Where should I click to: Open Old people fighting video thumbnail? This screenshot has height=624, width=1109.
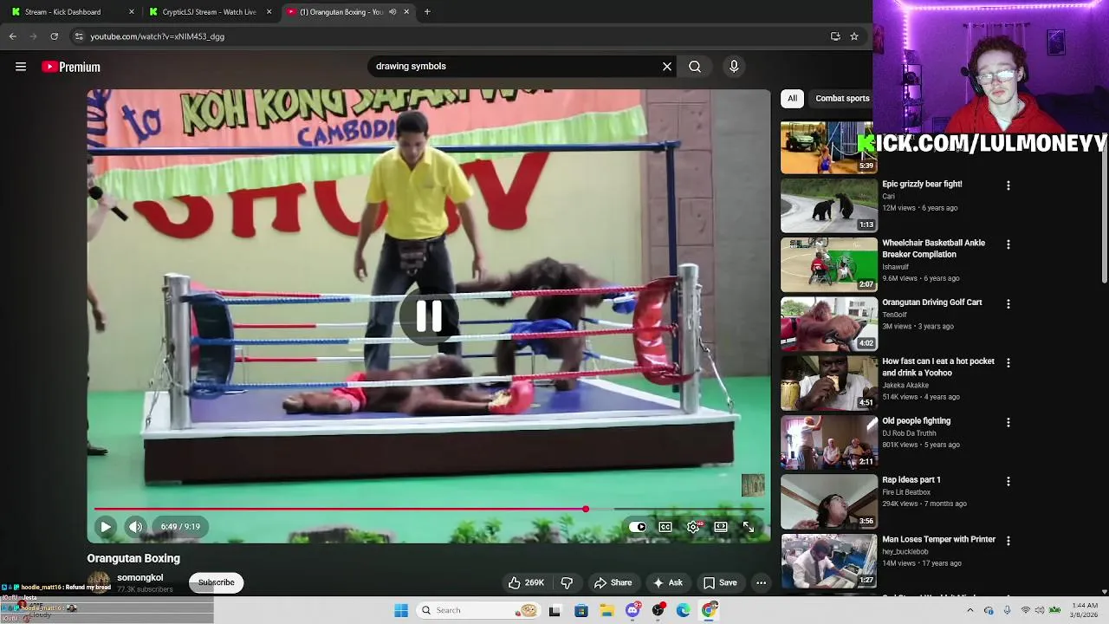tap(829, 442)
